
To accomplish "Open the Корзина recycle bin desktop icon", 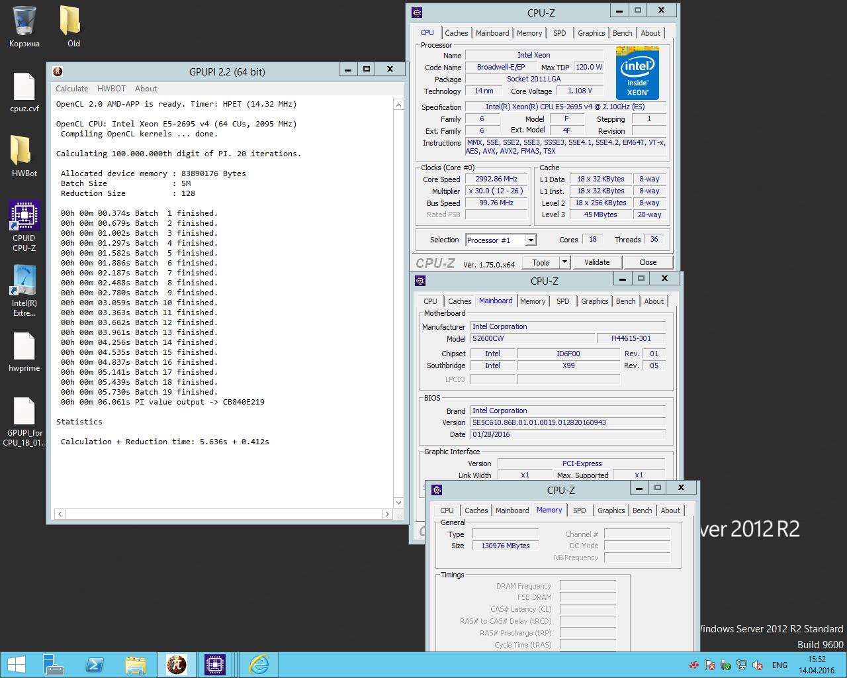I will tap(24, 26).
